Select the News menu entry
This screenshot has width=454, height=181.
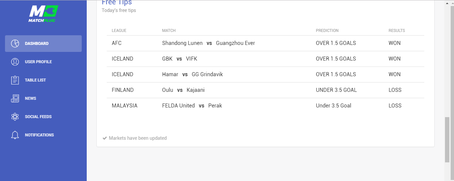coord(43,98)
